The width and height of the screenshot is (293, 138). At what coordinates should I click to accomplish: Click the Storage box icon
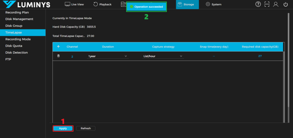tap(180, 4)
